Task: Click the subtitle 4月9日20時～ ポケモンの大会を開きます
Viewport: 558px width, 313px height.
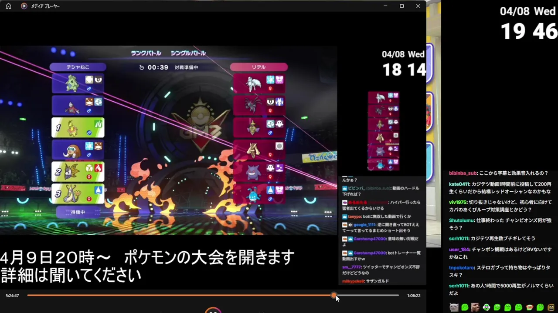Action: point(147,258)
